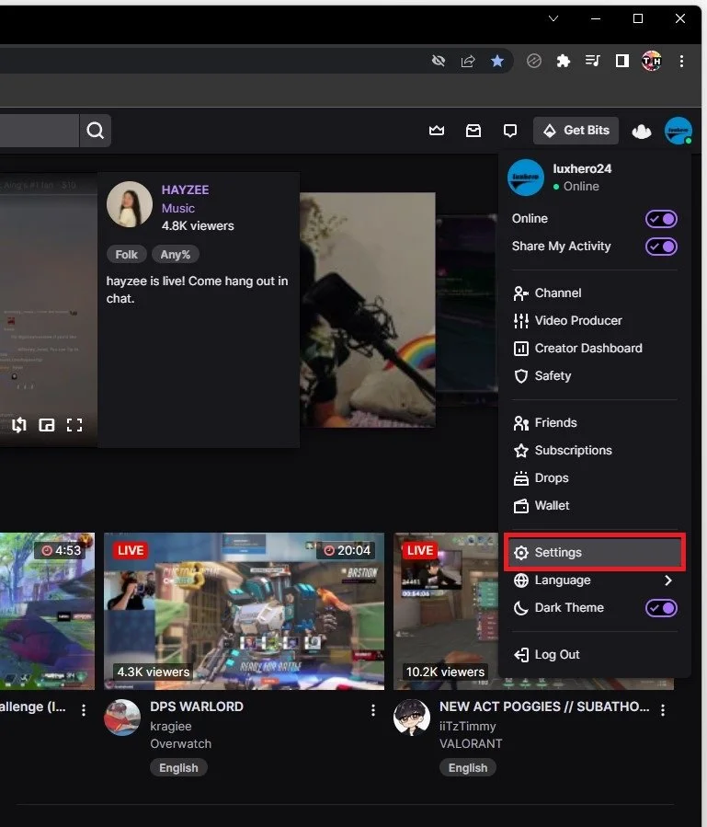Click the English tag under iiTzTimmy
This screenshot has height=827, width=707.
click(468, 768)
